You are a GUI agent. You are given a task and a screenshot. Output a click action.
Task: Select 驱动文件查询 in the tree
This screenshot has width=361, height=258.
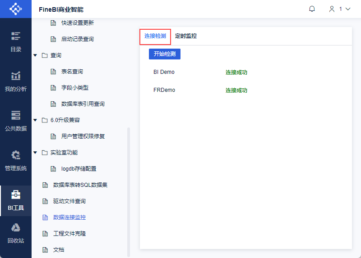[x=69, y=201]
